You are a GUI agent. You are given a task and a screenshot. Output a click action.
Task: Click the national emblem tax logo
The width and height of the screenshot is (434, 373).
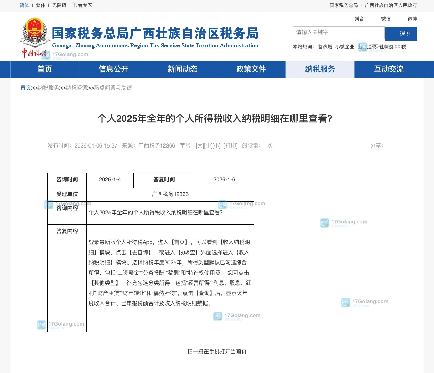35,37
